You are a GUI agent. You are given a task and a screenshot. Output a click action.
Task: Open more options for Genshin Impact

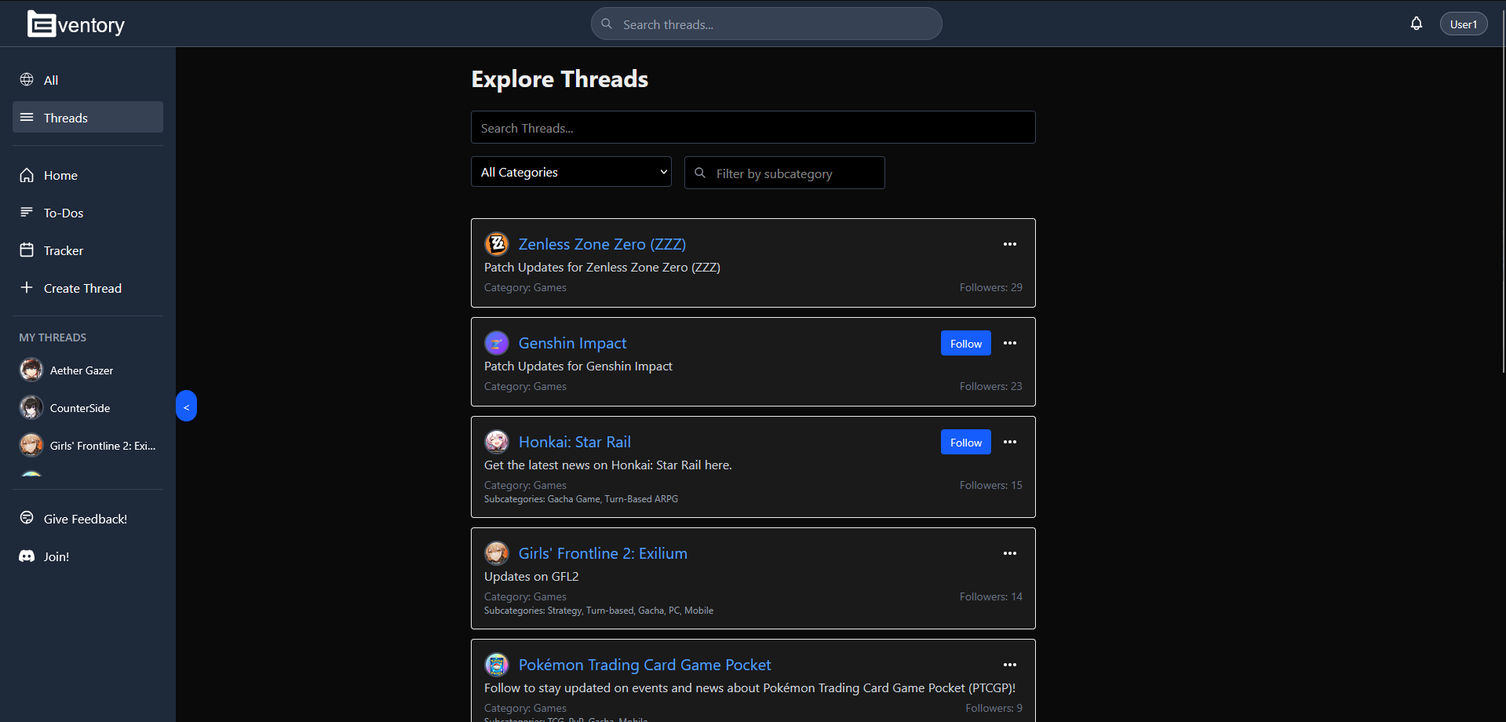coord(1009,343)
